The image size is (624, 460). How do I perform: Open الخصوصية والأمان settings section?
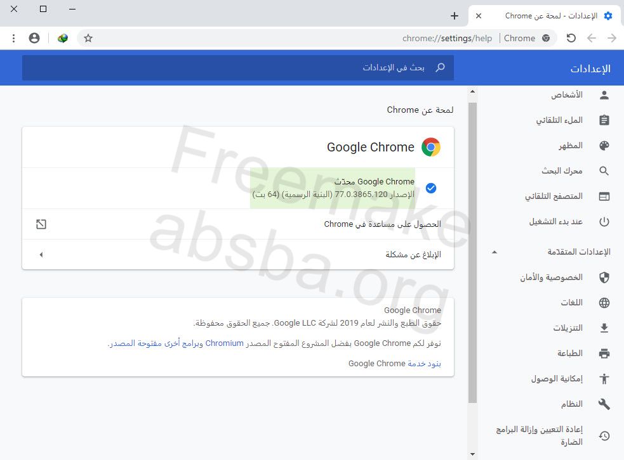coord(551,278)
